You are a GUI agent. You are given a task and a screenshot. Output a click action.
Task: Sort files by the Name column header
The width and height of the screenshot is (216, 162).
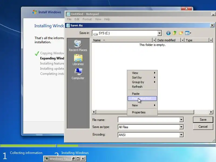coord(122,40)
